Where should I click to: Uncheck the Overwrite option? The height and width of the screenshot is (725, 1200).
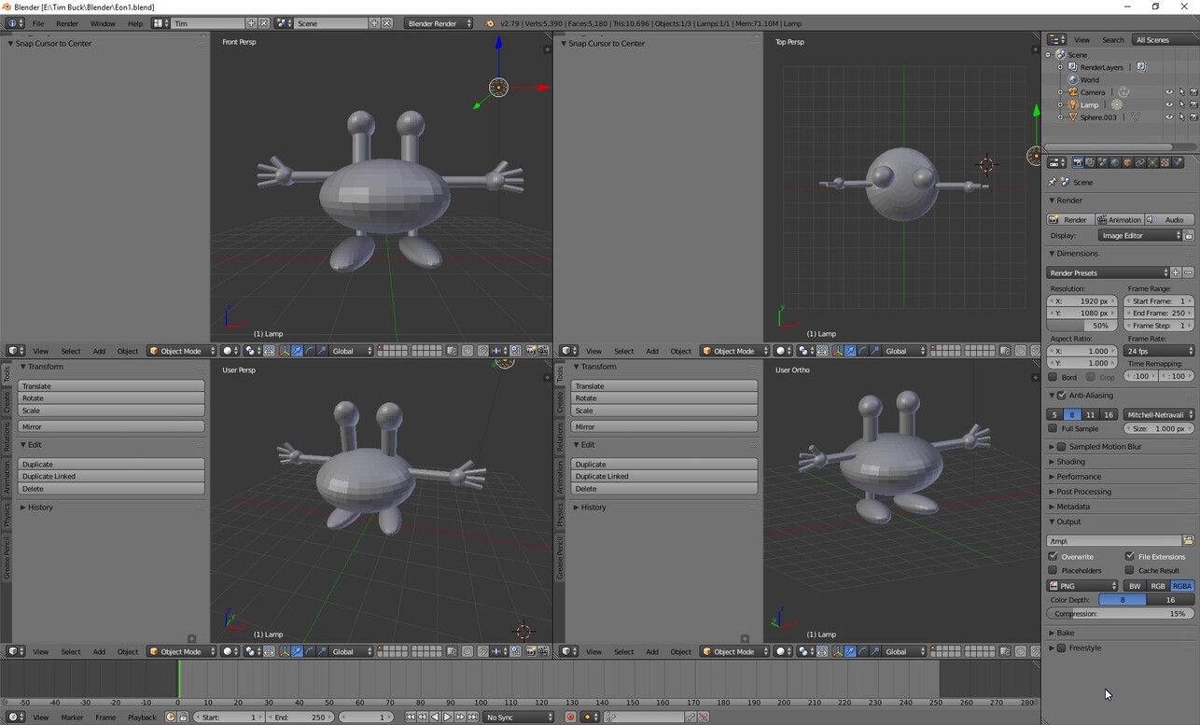point(1053,556)
